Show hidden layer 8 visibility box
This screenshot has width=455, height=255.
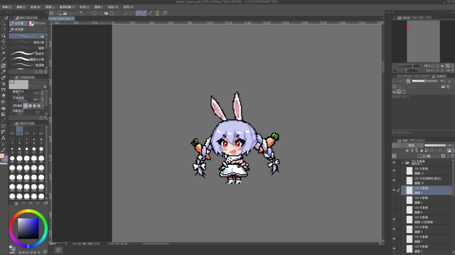pyautogui.click(x=394, y=210)
